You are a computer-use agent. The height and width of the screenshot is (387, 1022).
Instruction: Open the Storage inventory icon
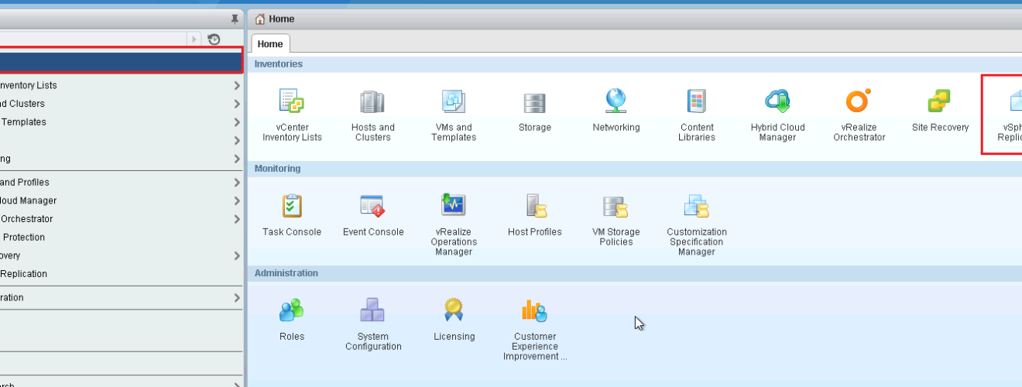point(534,102)
